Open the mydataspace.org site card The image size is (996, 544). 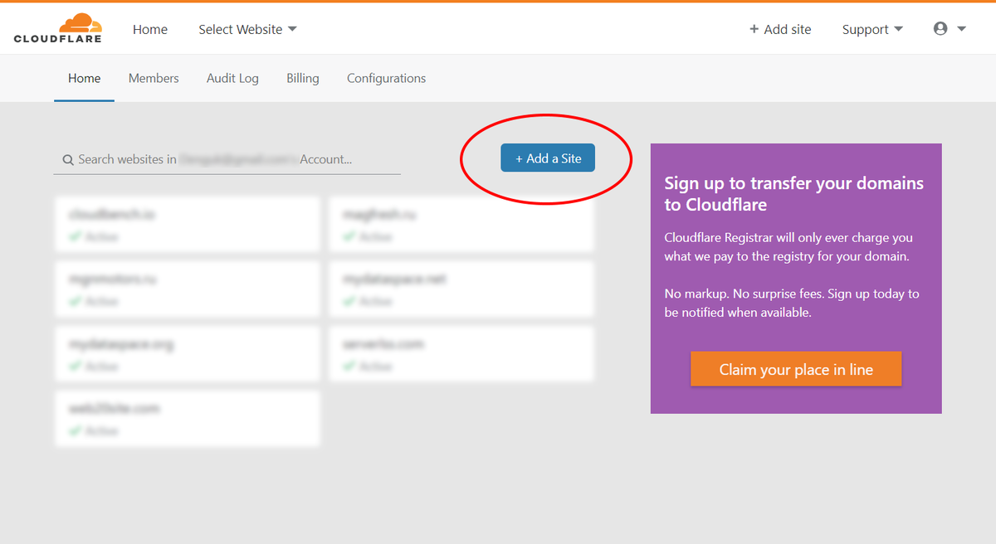(x=188, y=353)
